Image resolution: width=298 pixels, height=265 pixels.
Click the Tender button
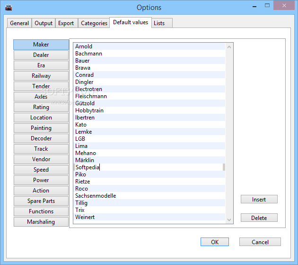tap(41, 86)
